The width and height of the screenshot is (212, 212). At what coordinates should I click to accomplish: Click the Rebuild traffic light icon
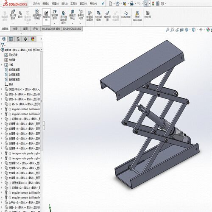153,4
